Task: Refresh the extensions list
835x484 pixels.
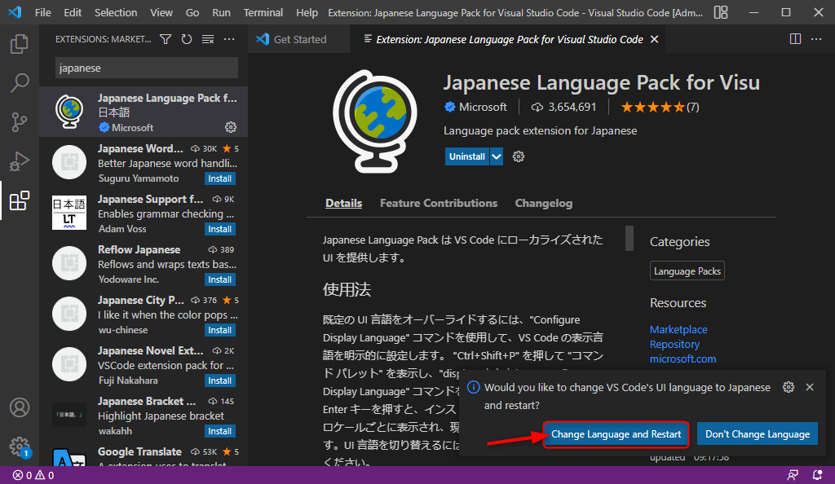Action: click(187, 39)
